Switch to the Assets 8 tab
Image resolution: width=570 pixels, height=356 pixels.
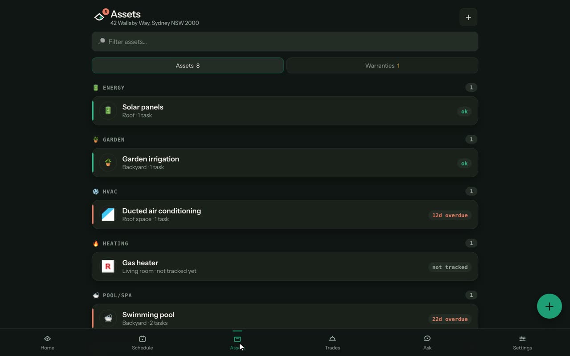187,65
